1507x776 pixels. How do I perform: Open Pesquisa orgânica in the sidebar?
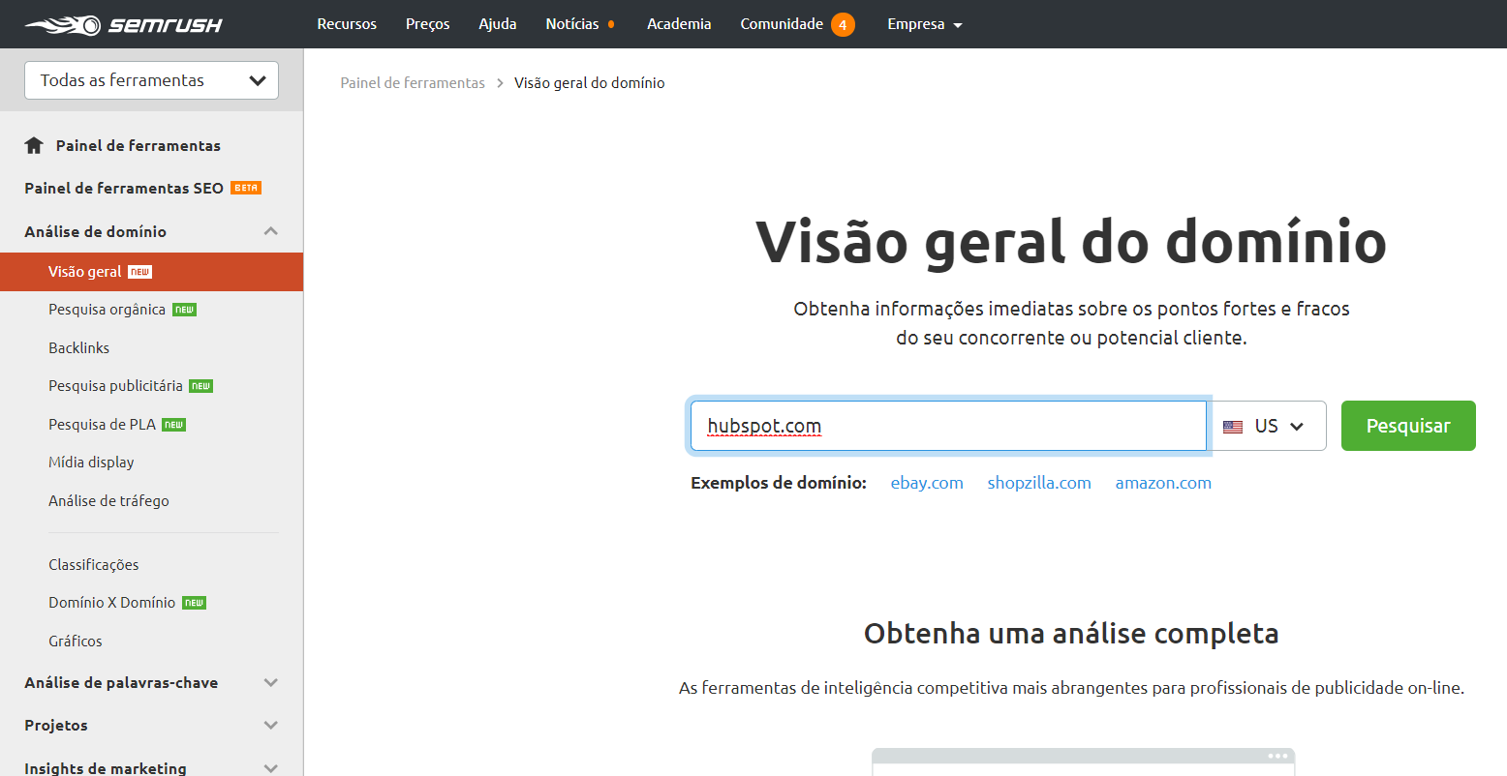pos(107,310)
